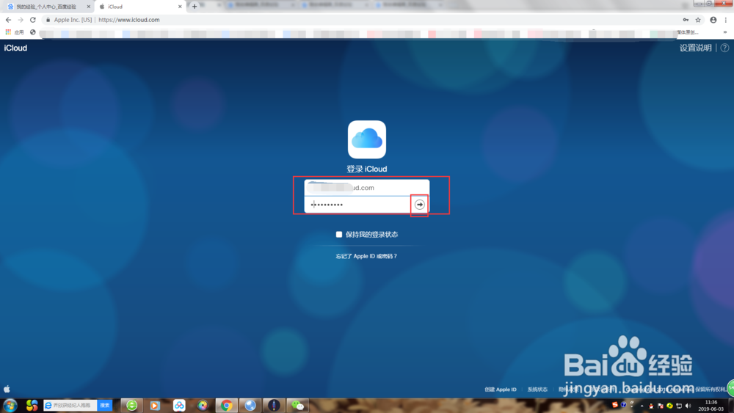Show hidden tray icons arrow
Viewport: 734px width, 413px height.
[642, 406]
